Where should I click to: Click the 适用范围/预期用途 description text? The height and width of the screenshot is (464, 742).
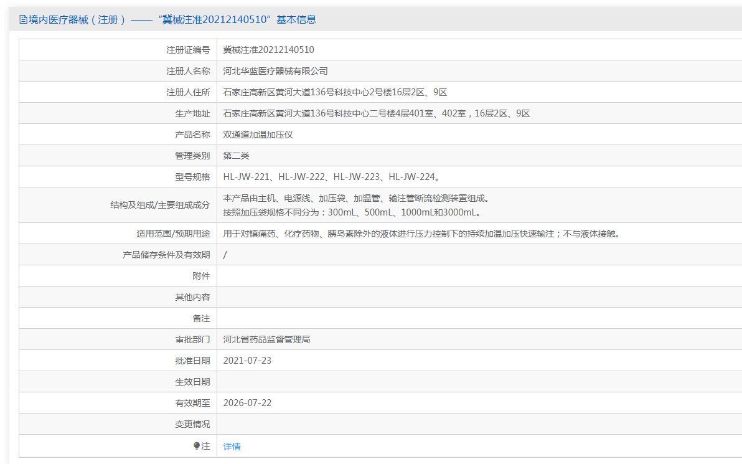(421, 234)
